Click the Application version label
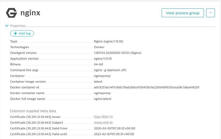The image size is (221, 139). coord(24,59)
